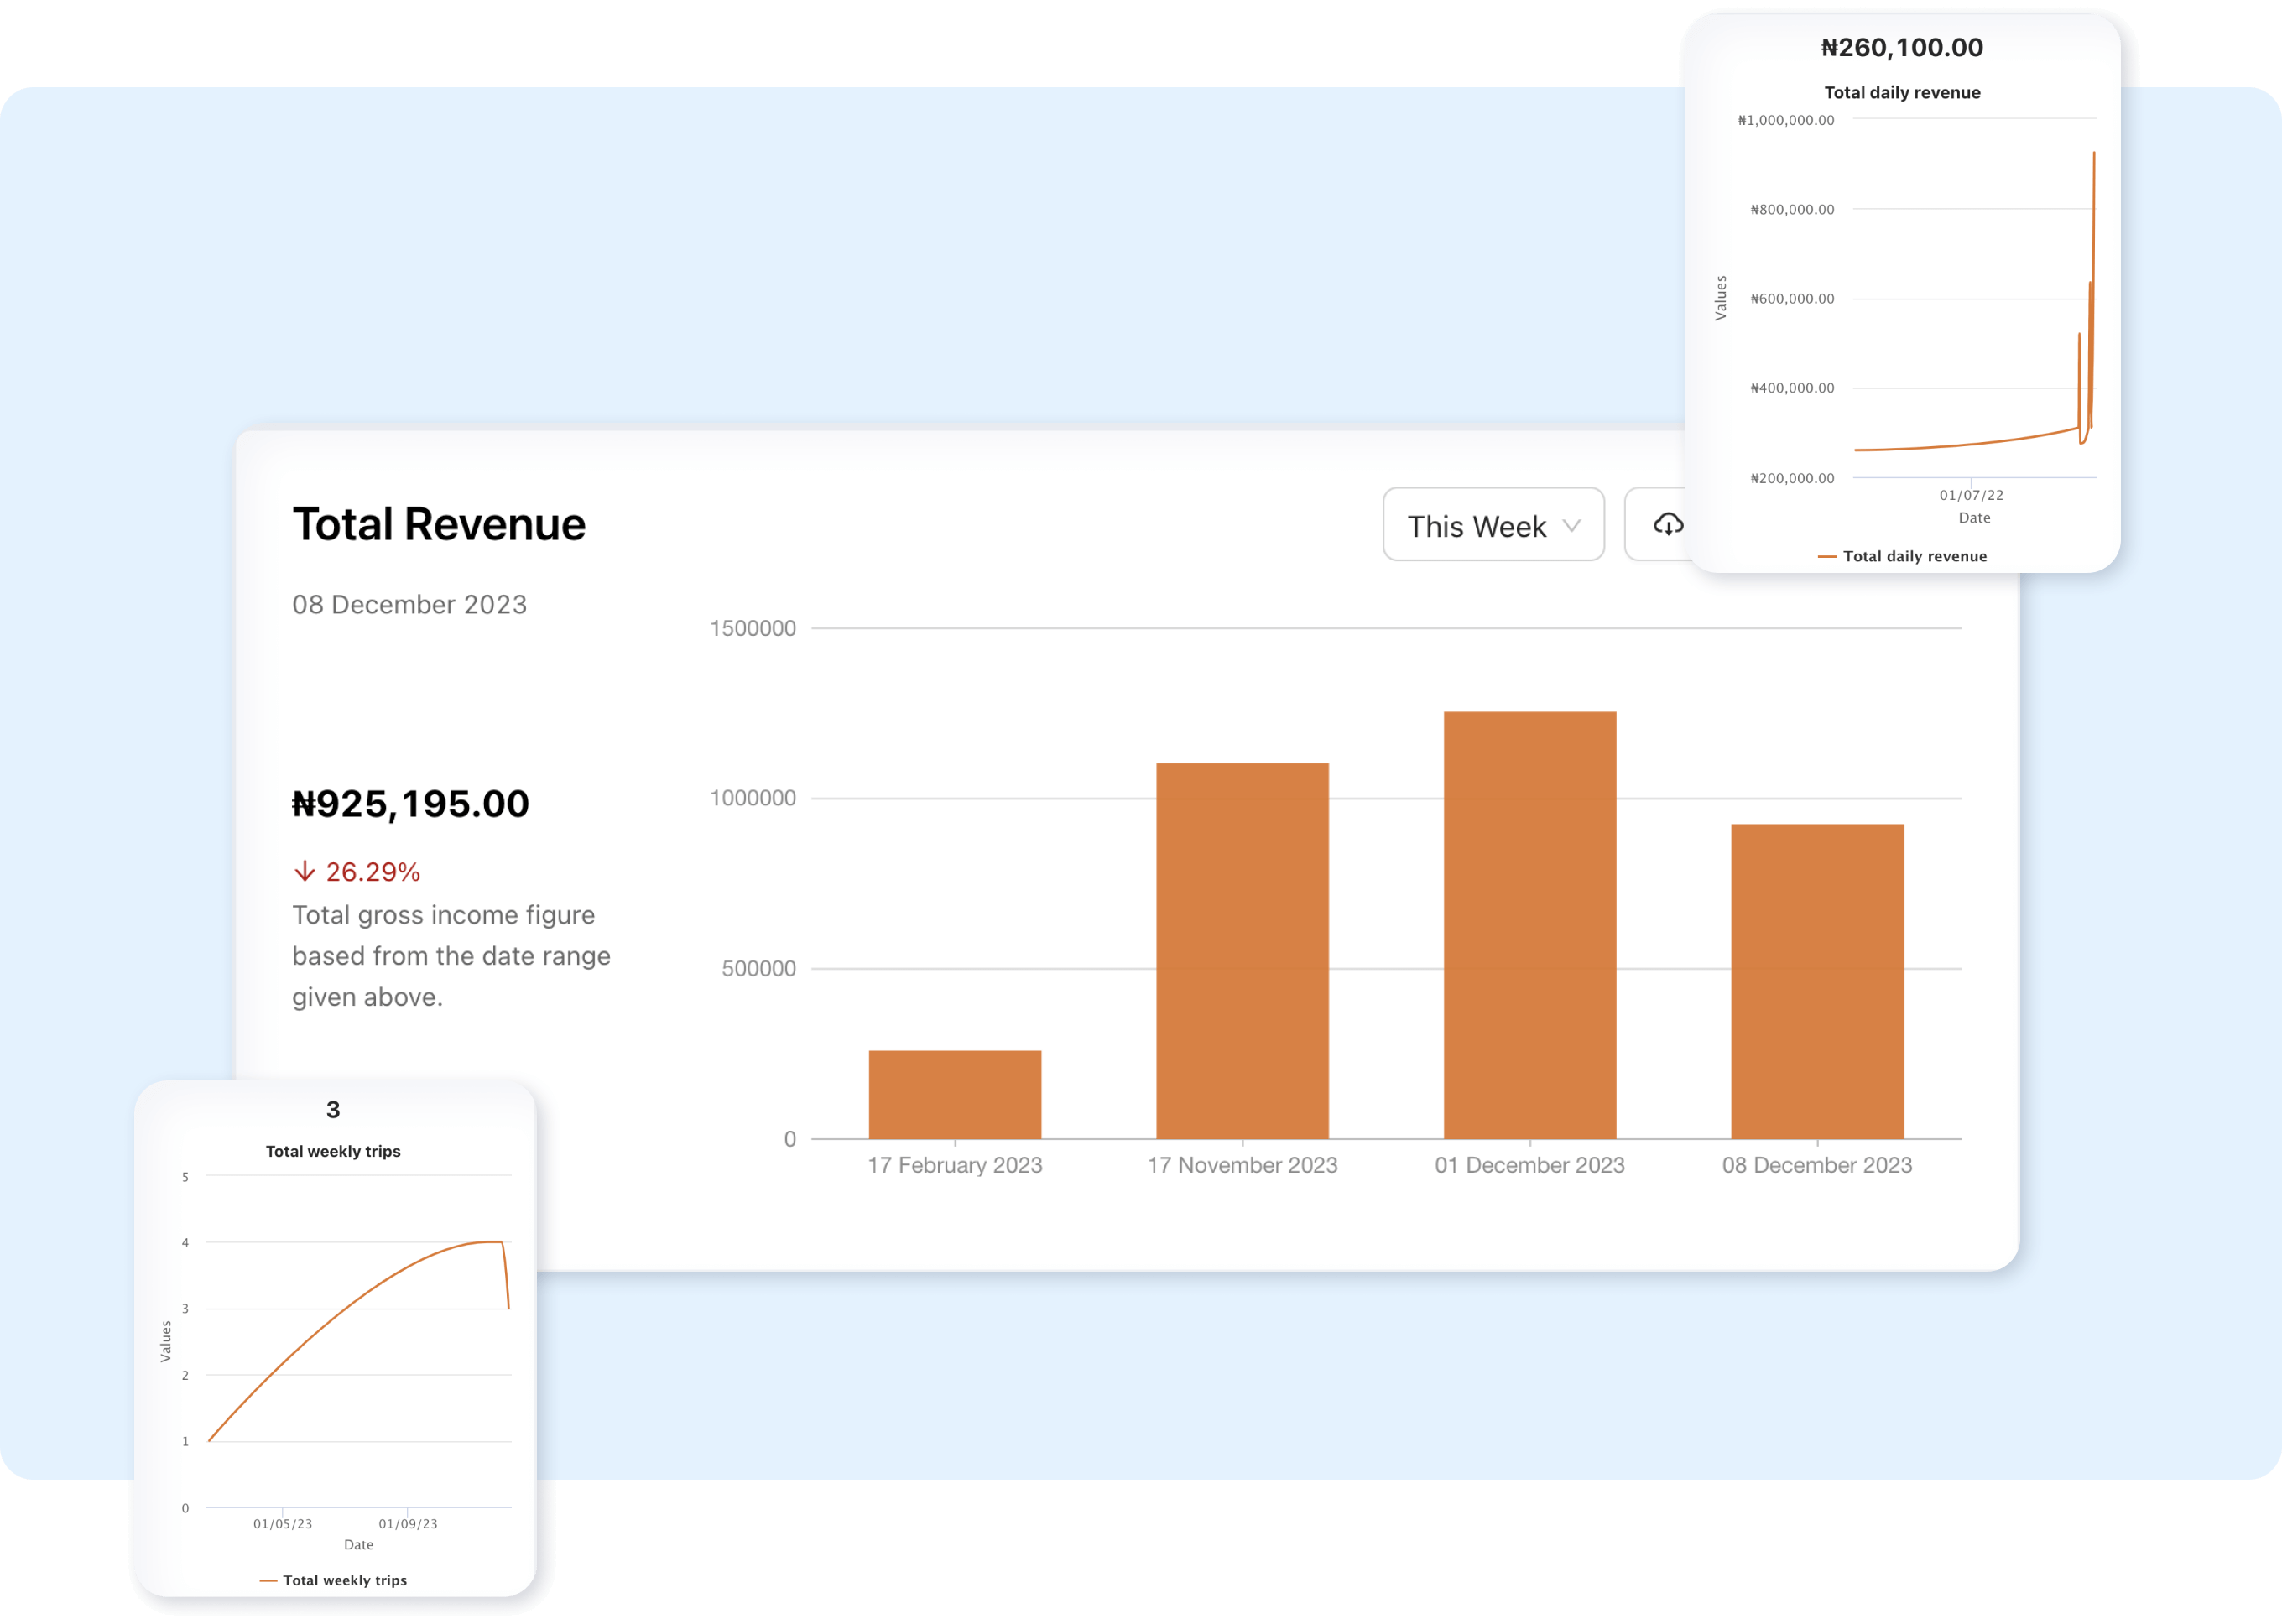Click the Total Revenue heading
2282x1624 pixels.
pyautogui.click(x=438, y=525)
